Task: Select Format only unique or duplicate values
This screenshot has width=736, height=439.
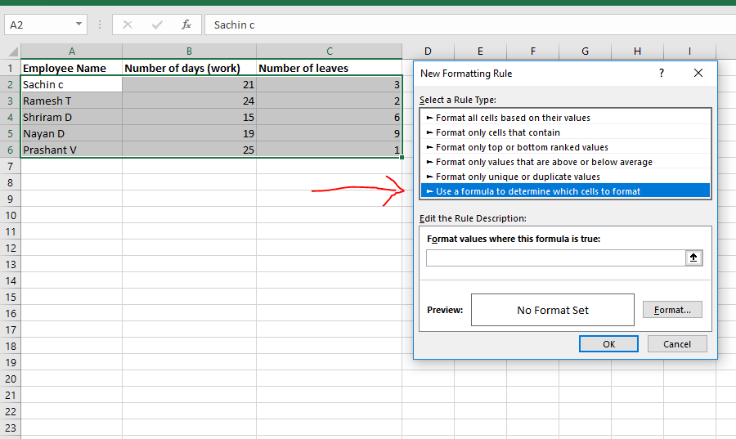Action: coord(566,177)
